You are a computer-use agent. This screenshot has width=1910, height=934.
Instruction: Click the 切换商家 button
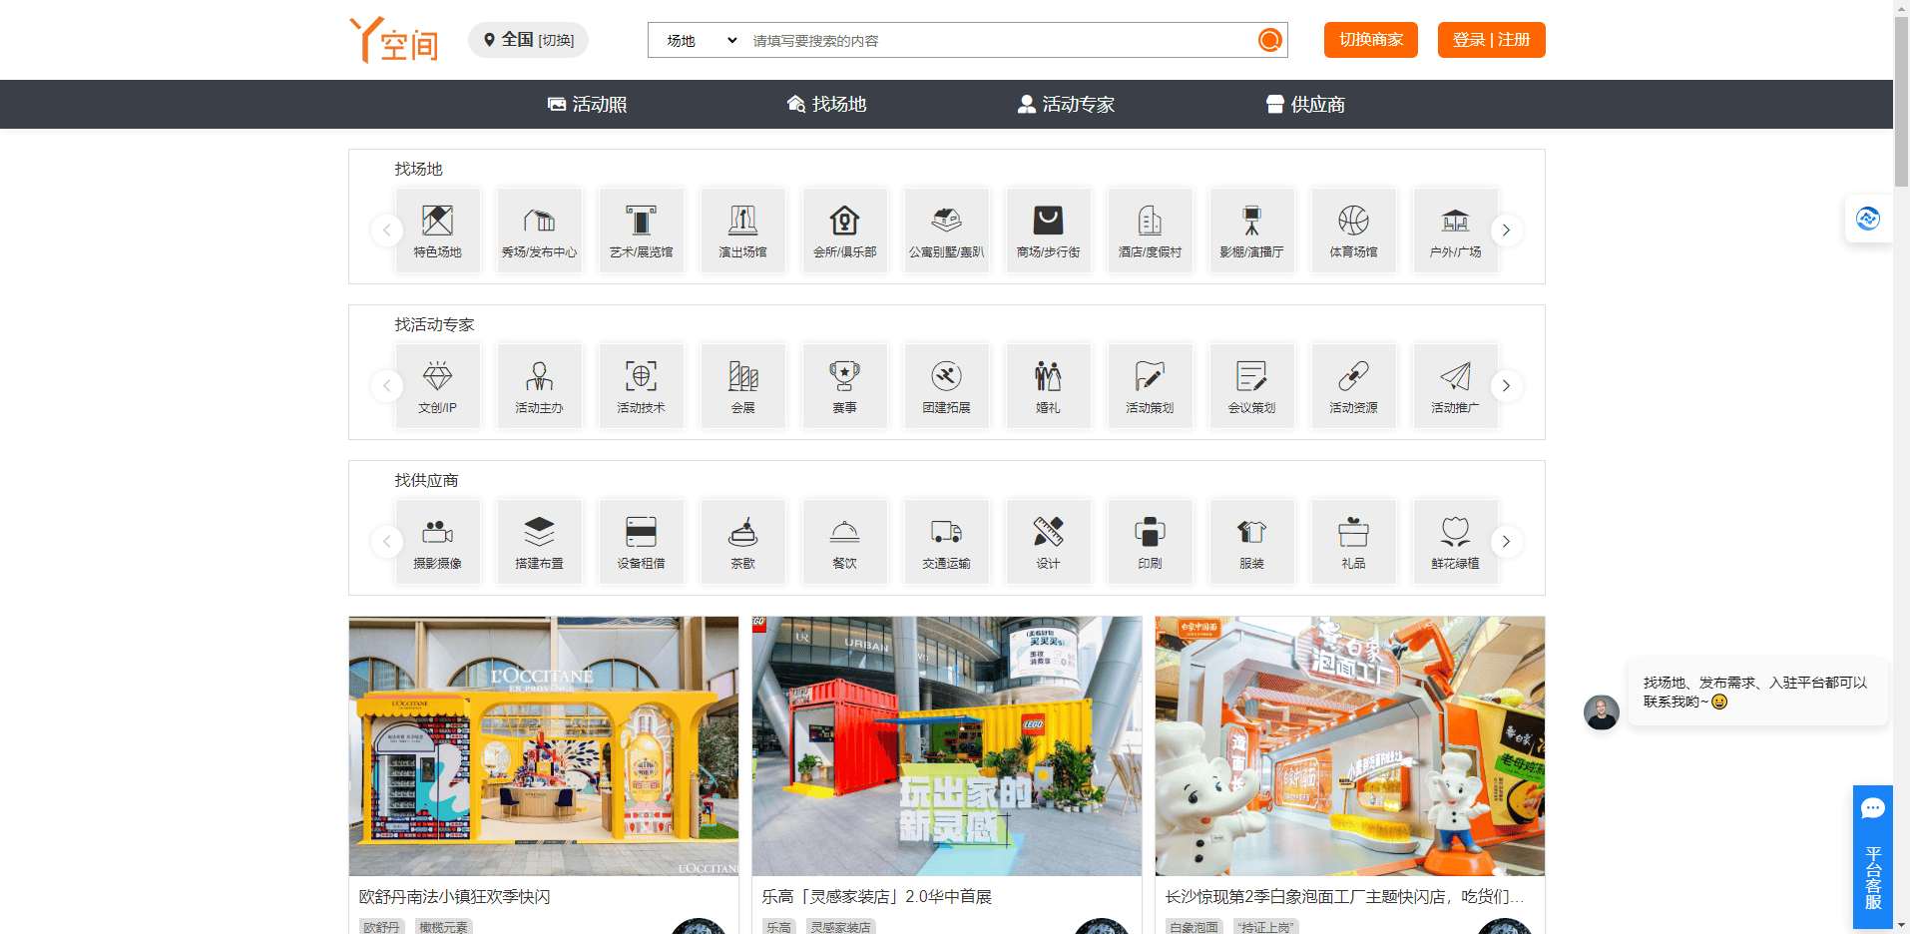[1370, 40]
